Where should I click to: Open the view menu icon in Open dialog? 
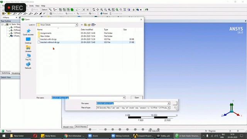pyautogui.click(x=93, y=25)
